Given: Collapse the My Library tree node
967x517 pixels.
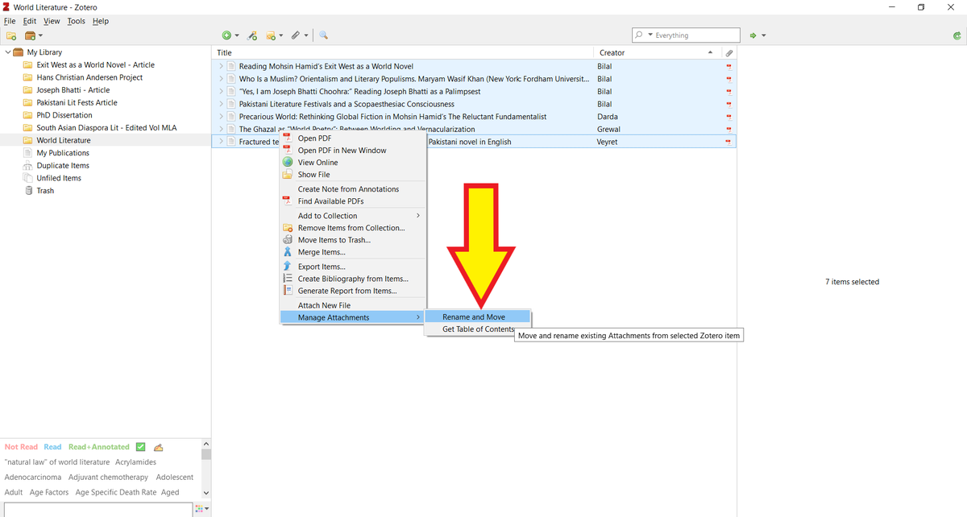Looking at the screenshot, I should point(6,52).
